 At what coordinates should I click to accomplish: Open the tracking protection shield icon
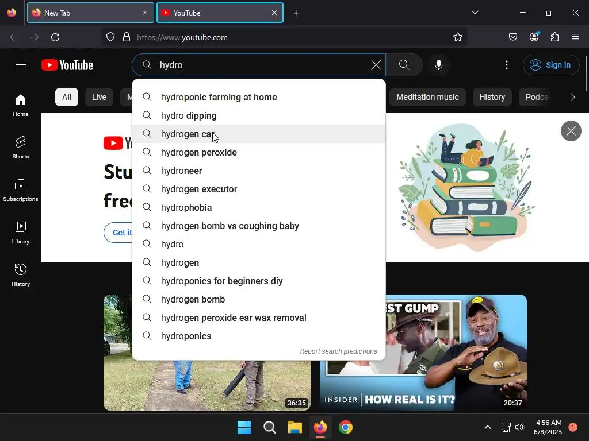tap(110, 37)
